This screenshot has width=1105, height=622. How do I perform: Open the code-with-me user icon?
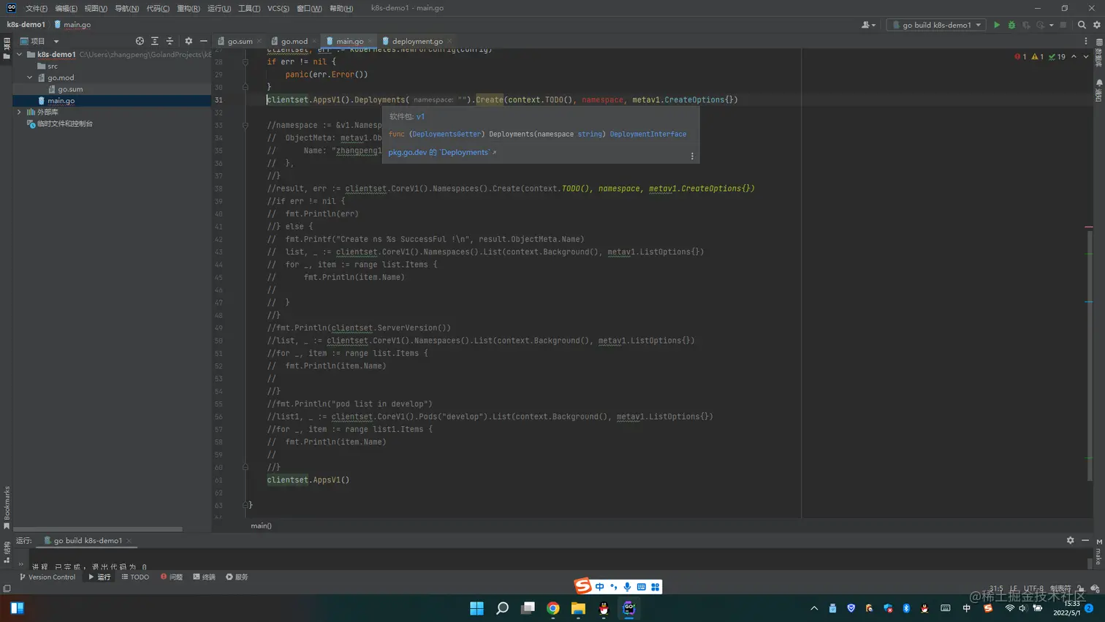point(868,25)
